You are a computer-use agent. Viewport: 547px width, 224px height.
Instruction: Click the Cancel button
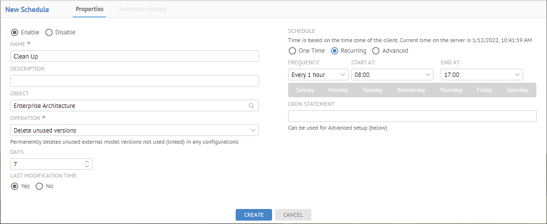click(293, 215)
